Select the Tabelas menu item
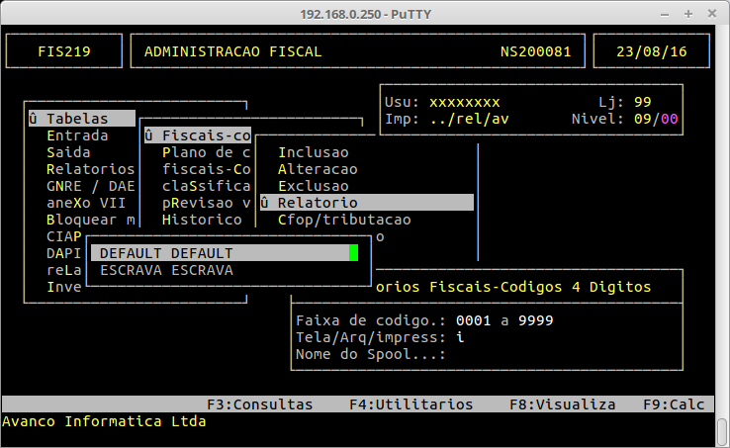730x448 pixels. click(x=77, y=119)
